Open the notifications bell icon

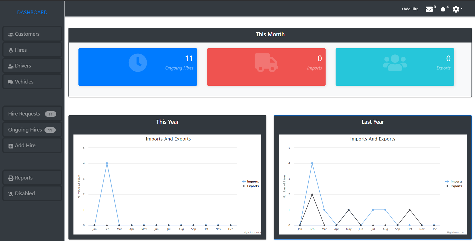[443, 9]
